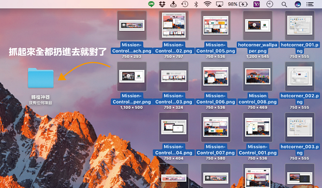Click the Mission-Control...02.png file name
Screen dimensions: 322x188
pos(174,48)
